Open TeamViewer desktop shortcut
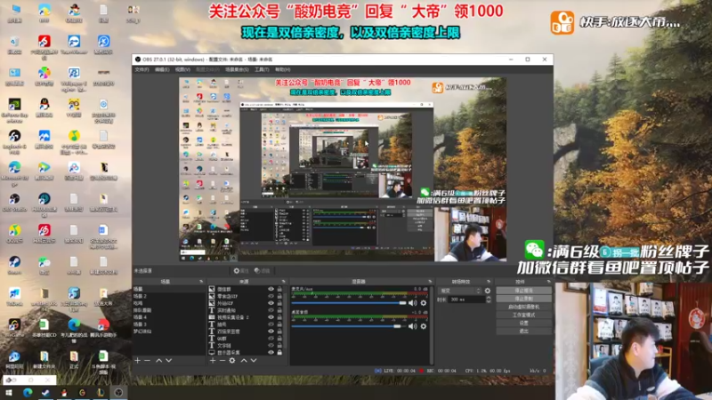Image resolution: width=712 pixels, height=400 pixels. tap(74, 46)
